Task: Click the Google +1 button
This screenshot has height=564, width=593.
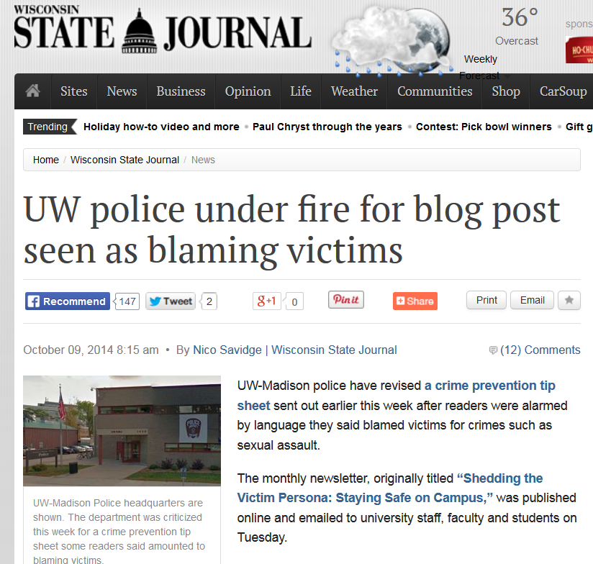Action: [x=267, y=301]
